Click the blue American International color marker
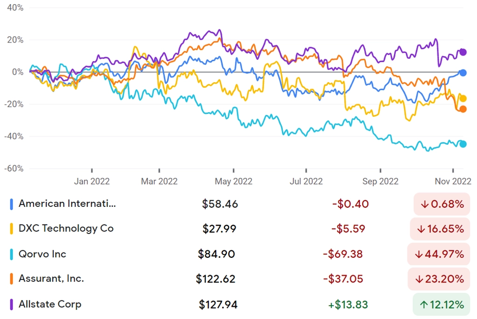 point(12,204)
